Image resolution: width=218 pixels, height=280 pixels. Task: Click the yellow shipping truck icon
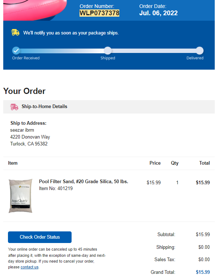(x=15, y=33)
